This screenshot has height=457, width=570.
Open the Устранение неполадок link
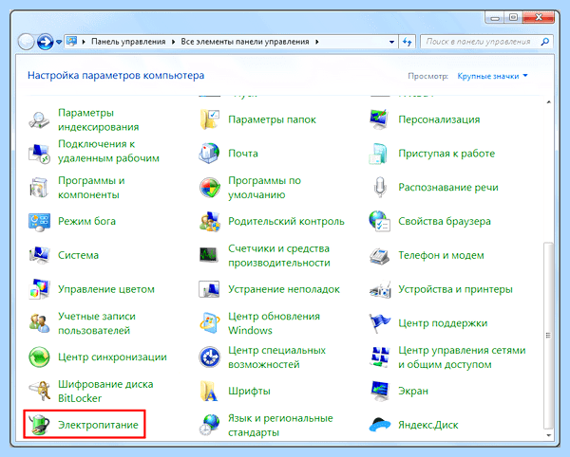pyautogui.click(x=284, y=289)
